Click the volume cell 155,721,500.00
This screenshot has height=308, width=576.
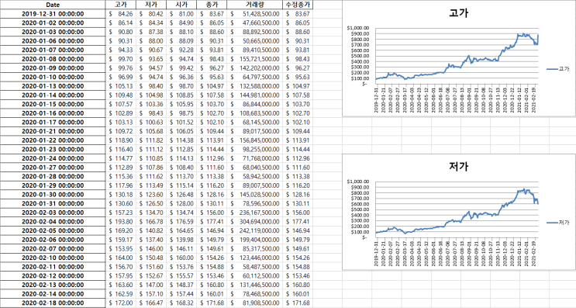coord(254,59)
